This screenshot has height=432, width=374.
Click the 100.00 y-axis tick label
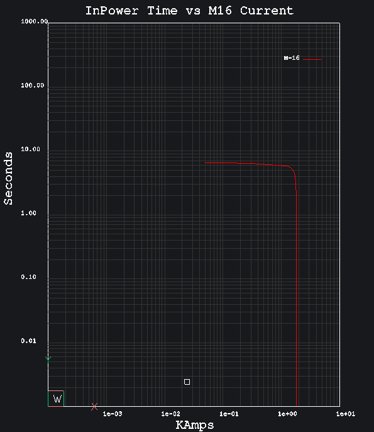33,86
